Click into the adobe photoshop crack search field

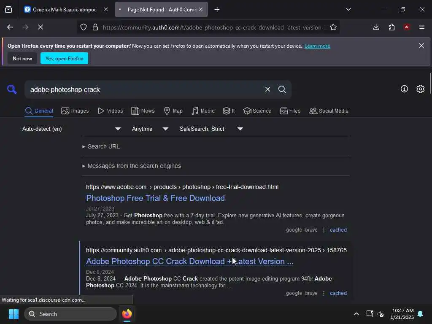click(143, 89)
